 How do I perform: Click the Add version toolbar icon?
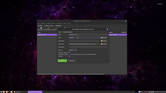point(41,28)
